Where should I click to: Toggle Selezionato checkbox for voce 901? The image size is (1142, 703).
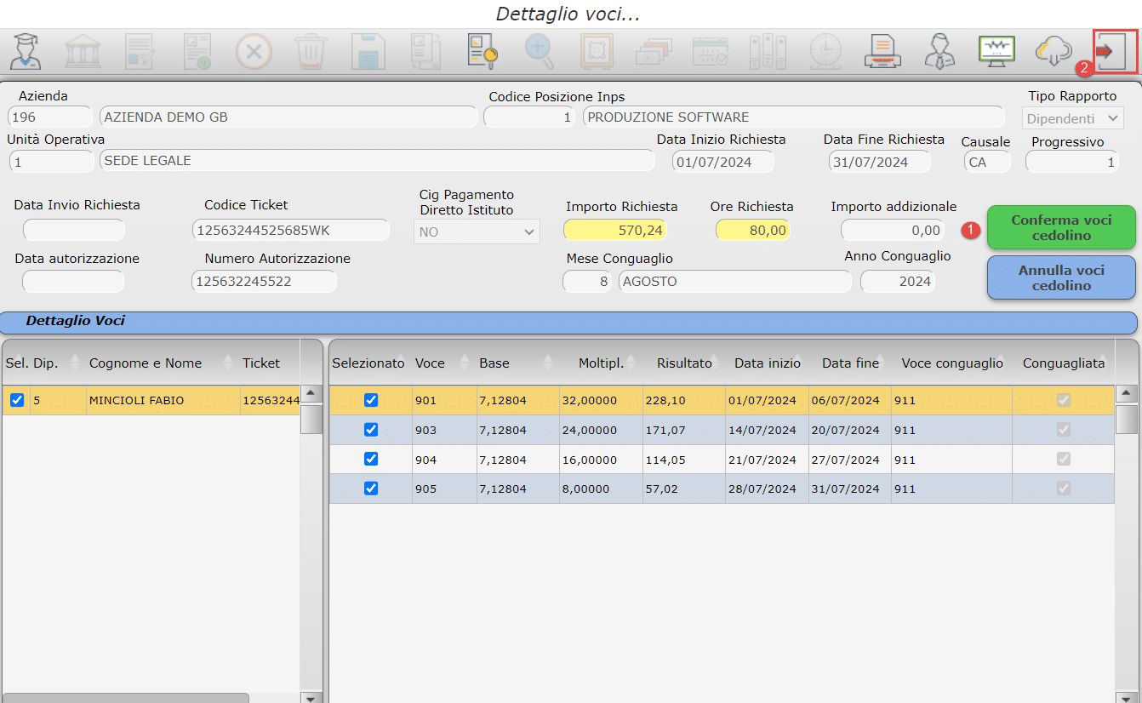370,400
